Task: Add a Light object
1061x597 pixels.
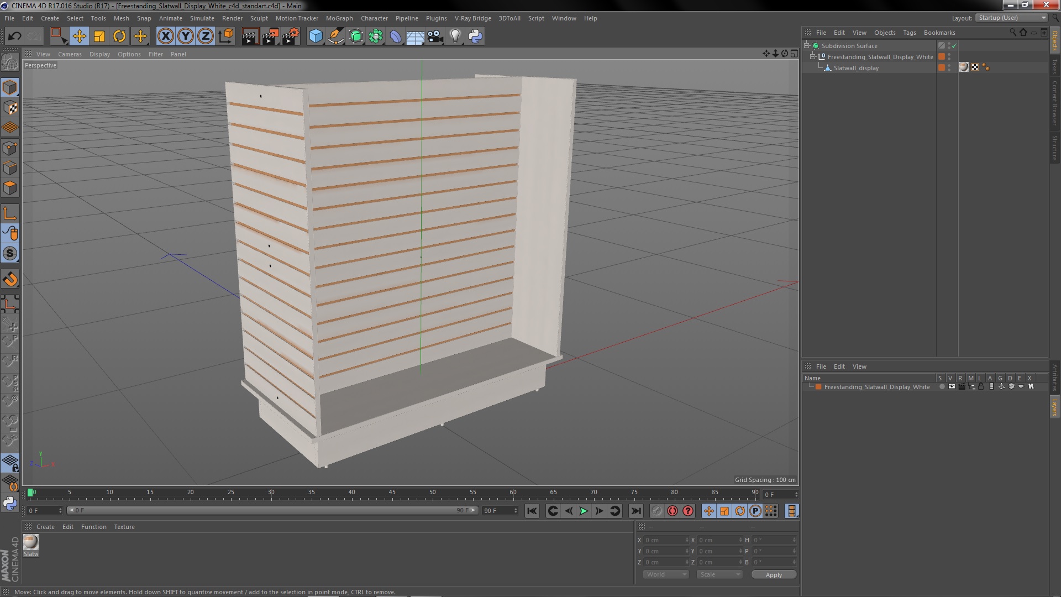Action: tap(455, 36)
